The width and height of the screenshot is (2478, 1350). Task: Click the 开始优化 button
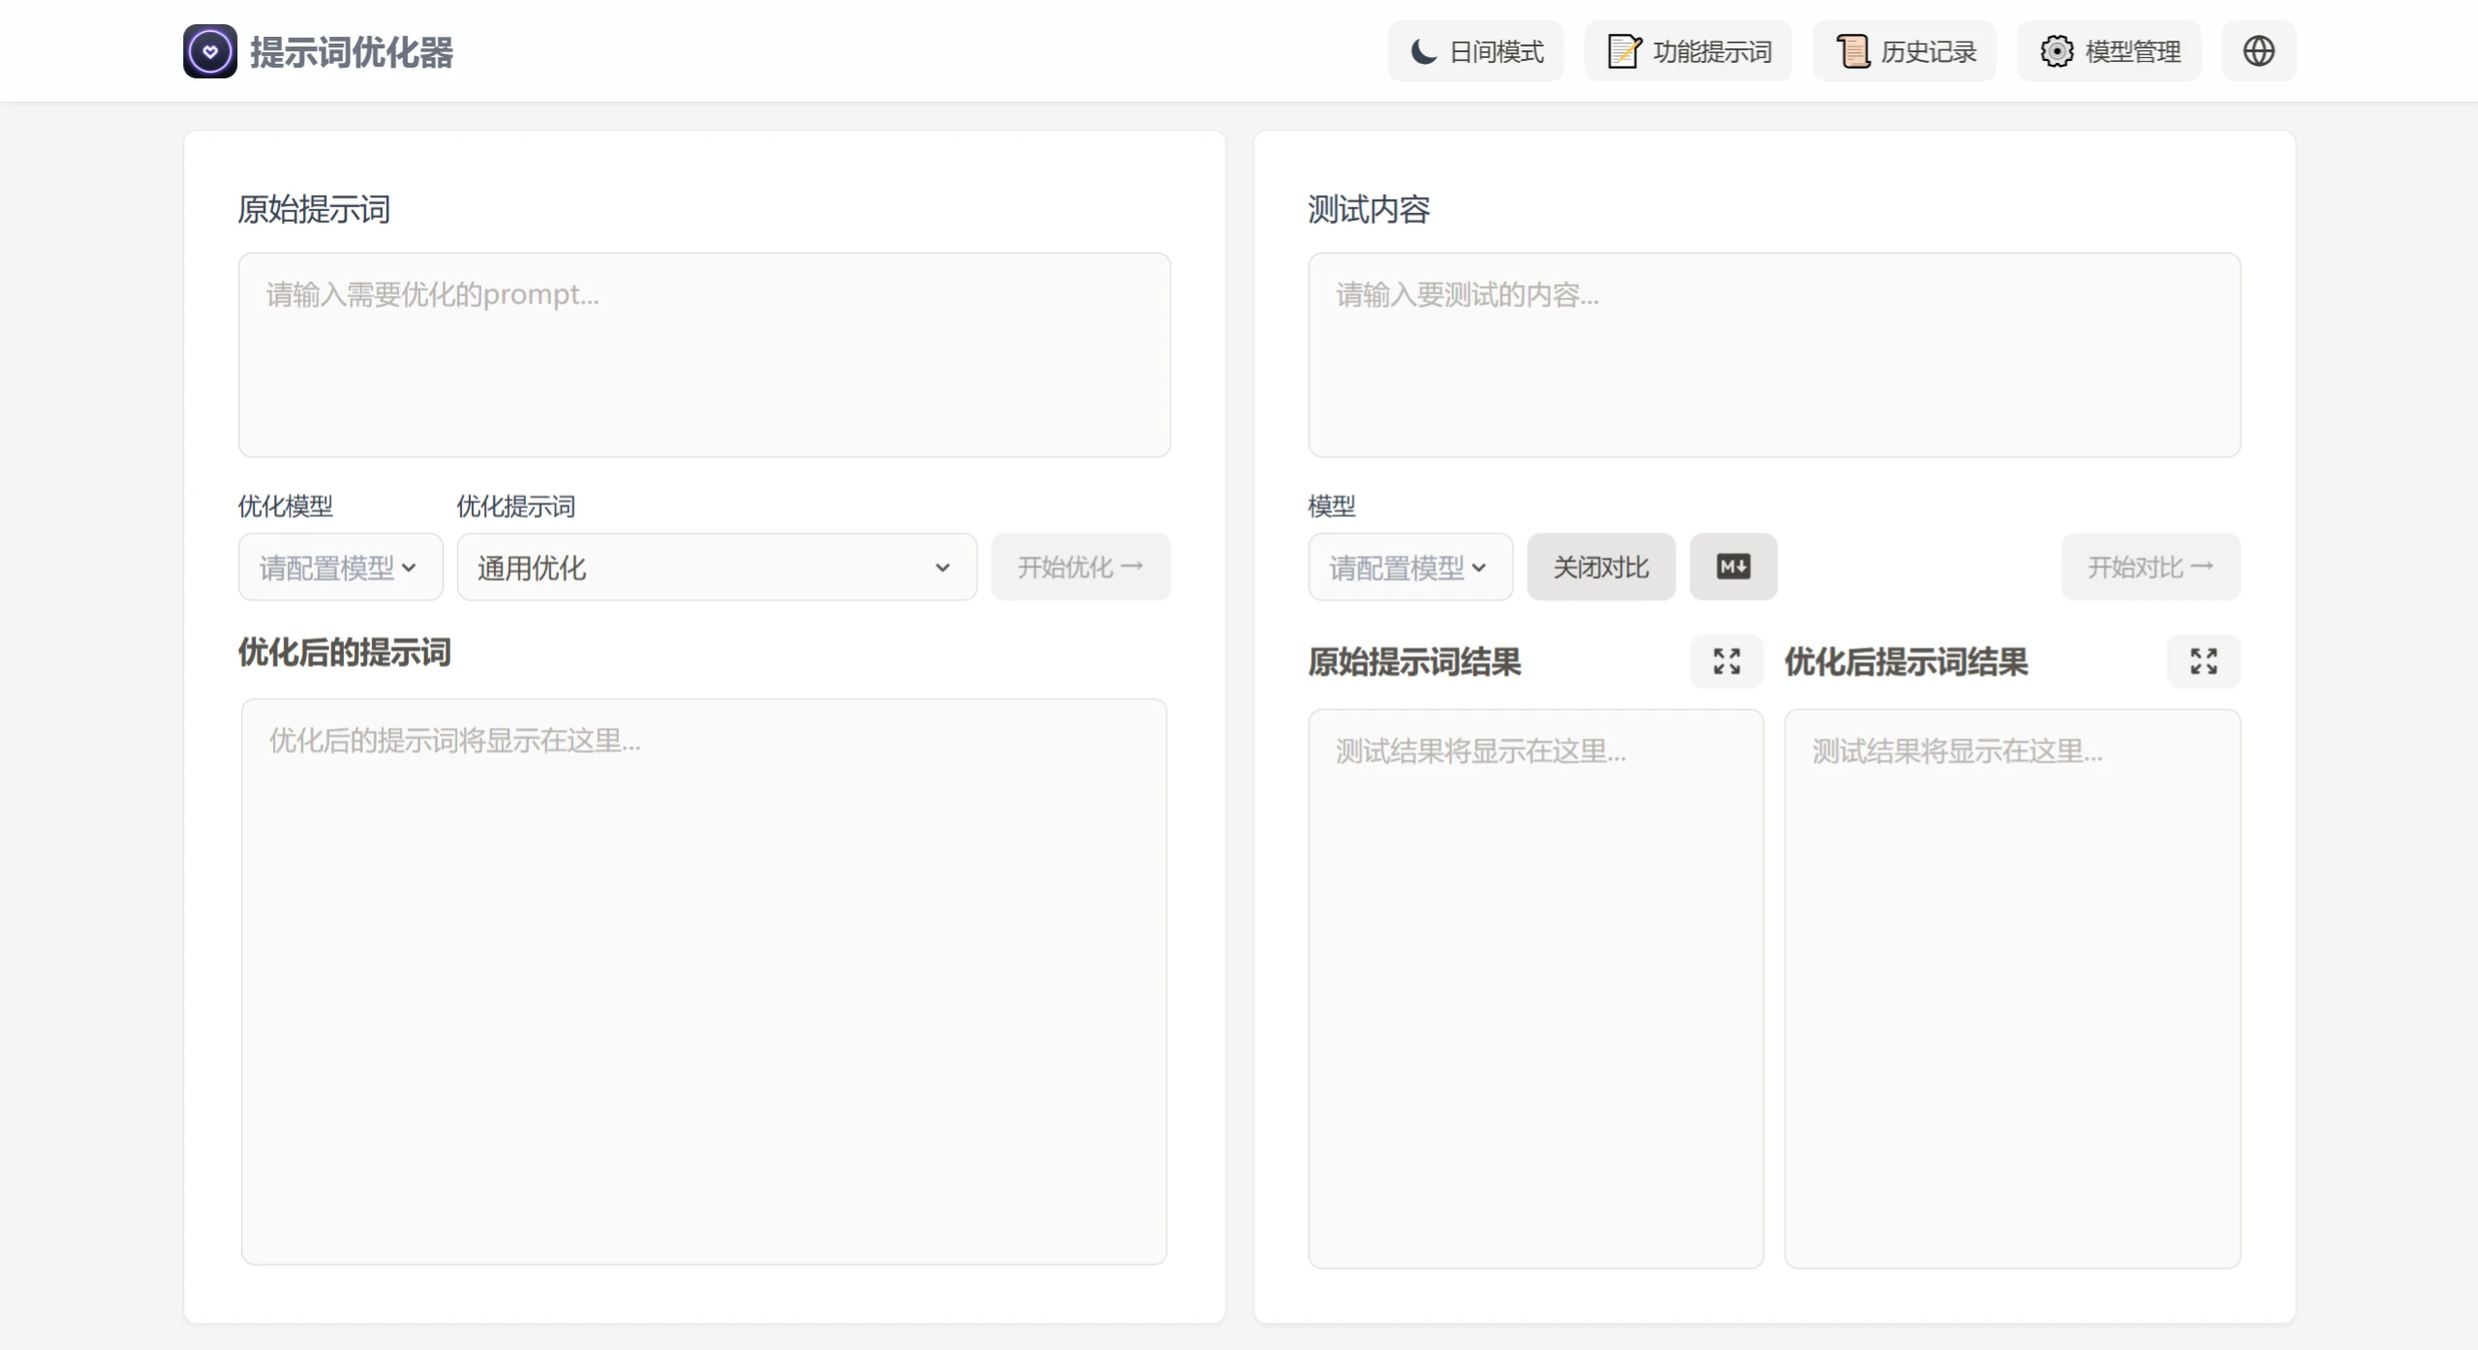click(1080, 567)
